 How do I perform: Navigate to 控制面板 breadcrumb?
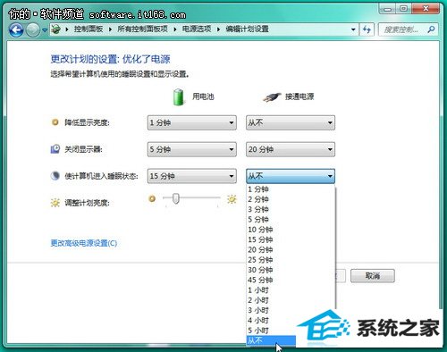[x=89, y=29]
